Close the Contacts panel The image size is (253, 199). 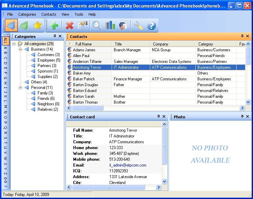pos(248,36)
